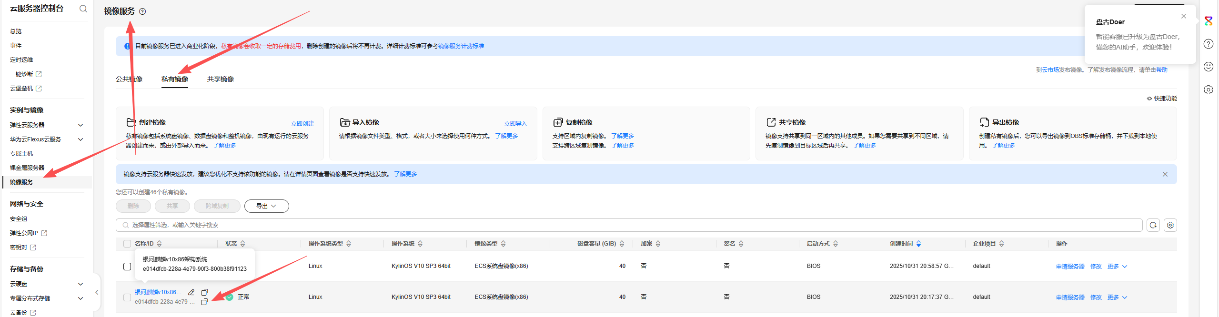
Task: Click the image attribute search input field
Action: coord(629,225)
